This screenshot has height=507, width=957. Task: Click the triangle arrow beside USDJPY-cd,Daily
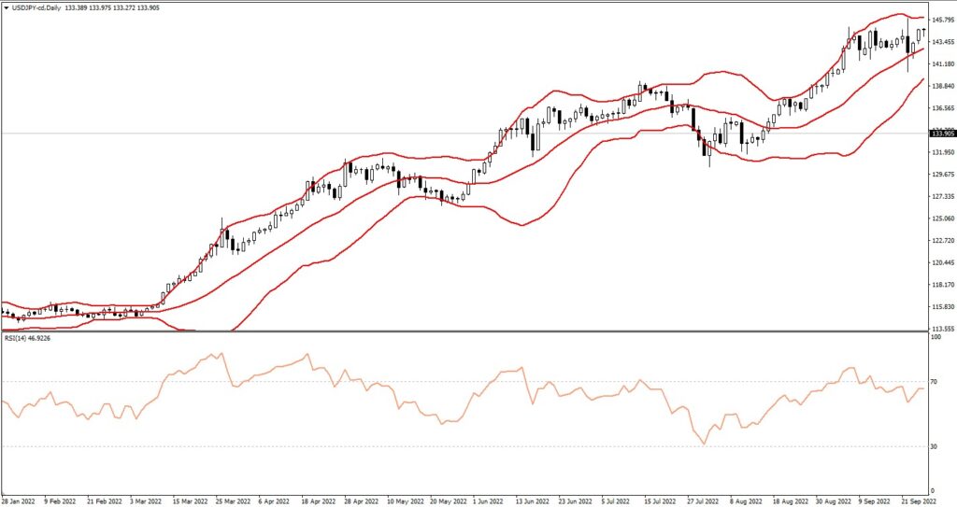pyautogui.click(x=7, y=7)
